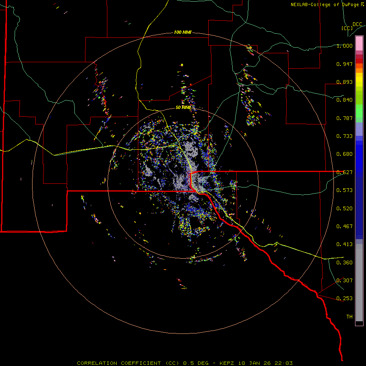The height and width of the screenshot is (366, 366).
Task: Click the TH label at the color bar's bottom
Action: (349, 317)
